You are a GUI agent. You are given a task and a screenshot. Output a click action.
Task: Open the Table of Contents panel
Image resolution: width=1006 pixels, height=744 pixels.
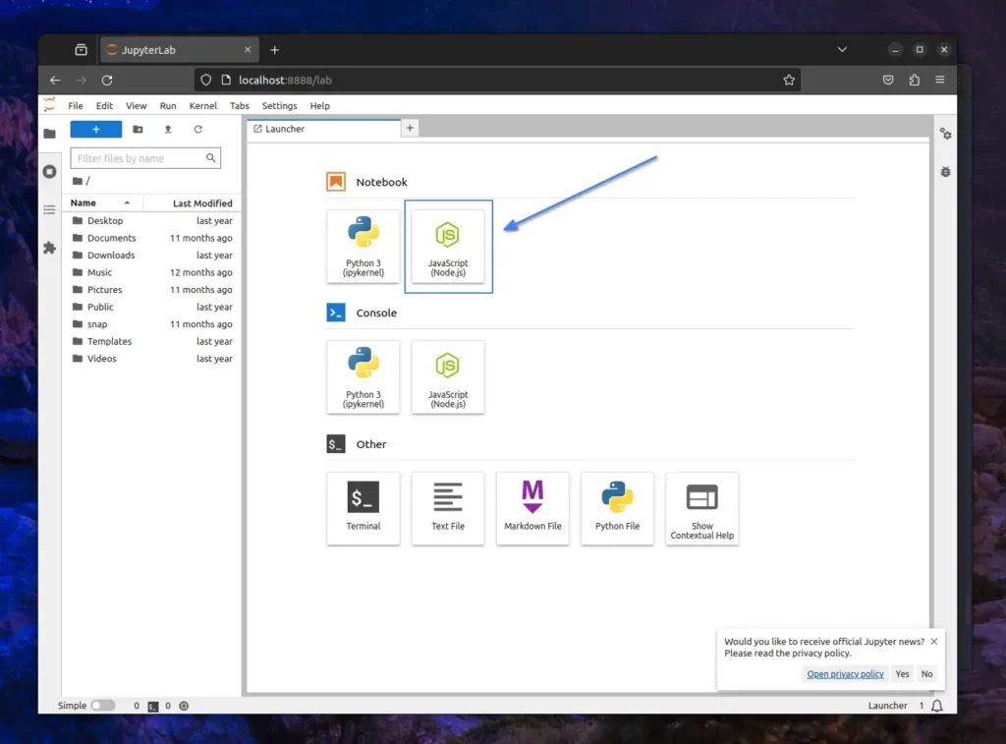49,210
